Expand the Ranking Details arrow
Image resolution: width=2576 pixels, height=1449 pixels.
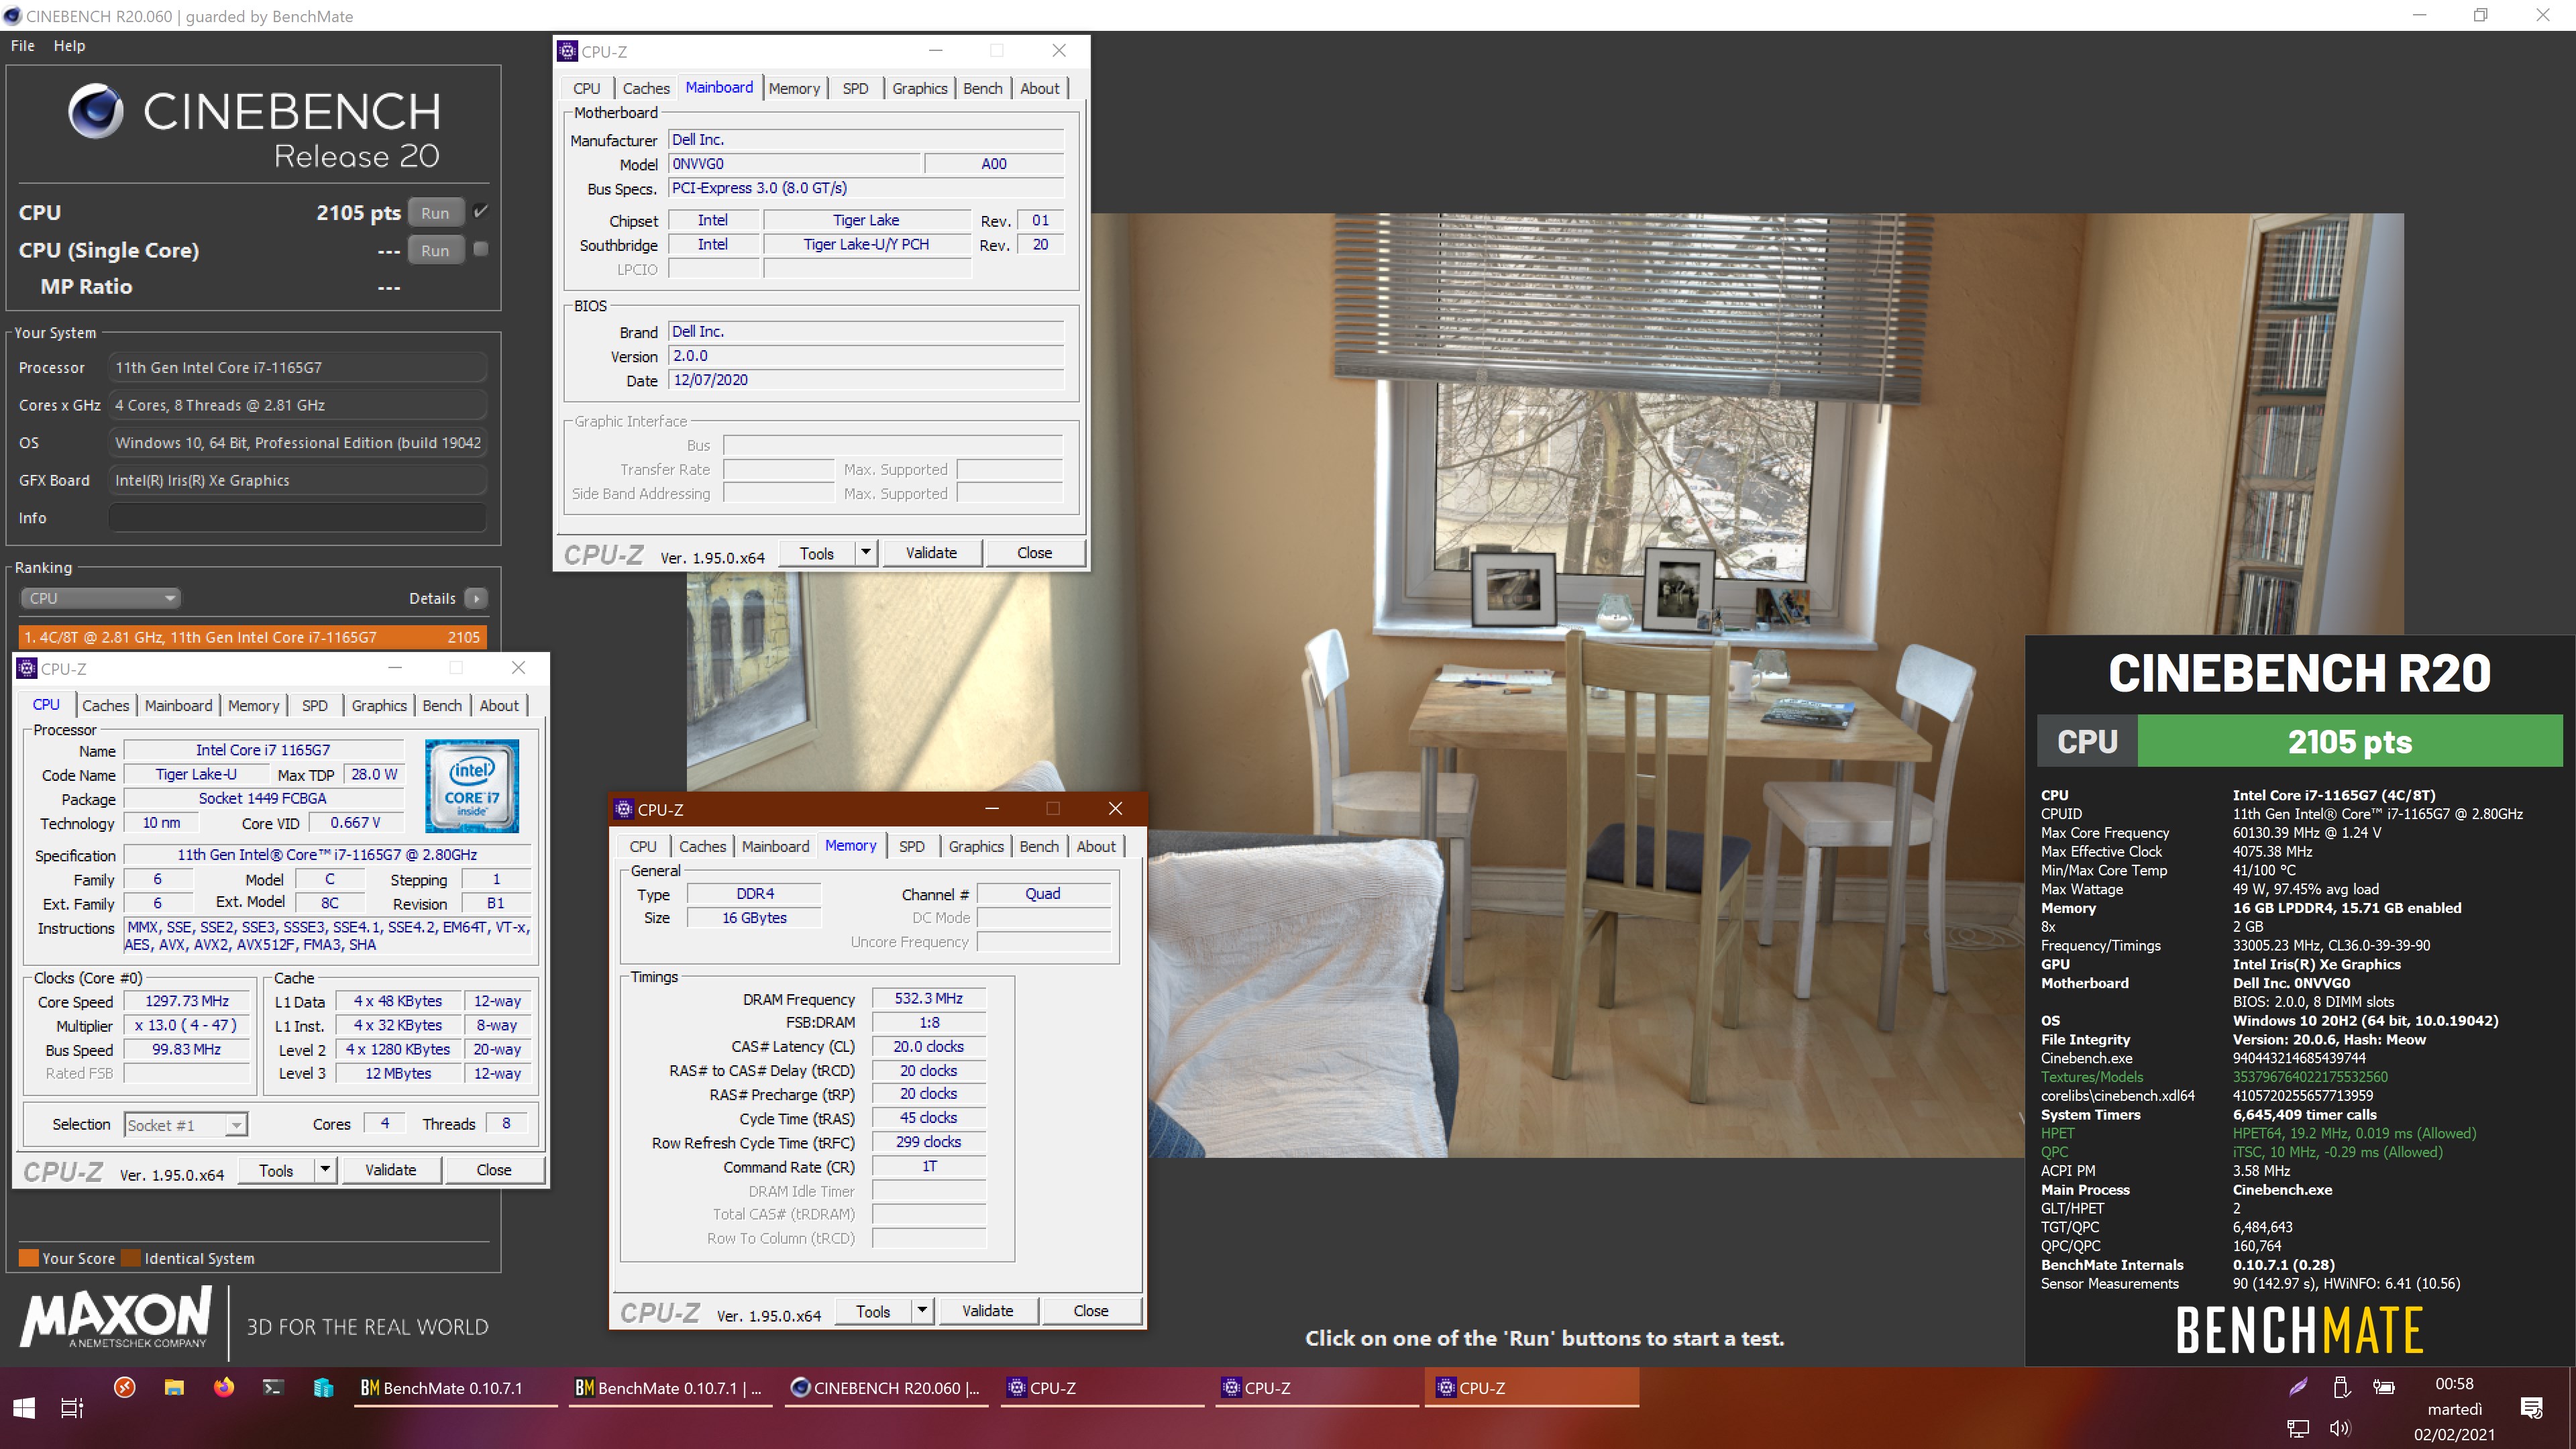coord(476,598)
